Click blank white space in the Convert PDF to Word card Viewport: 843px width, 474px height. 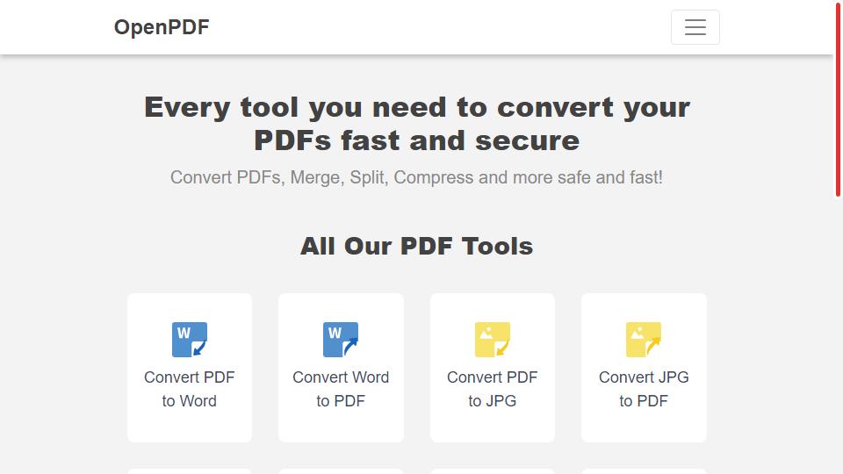190,427
